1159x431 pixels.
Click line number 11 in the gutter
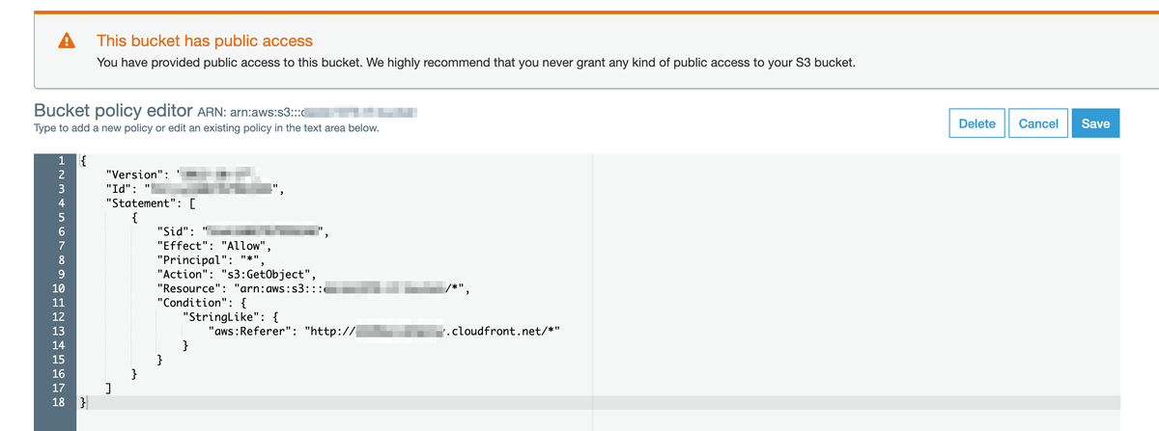tap(58, 302)
